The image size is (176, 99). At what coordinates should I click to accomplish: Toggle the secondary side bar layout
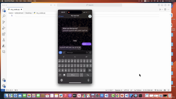165,5
